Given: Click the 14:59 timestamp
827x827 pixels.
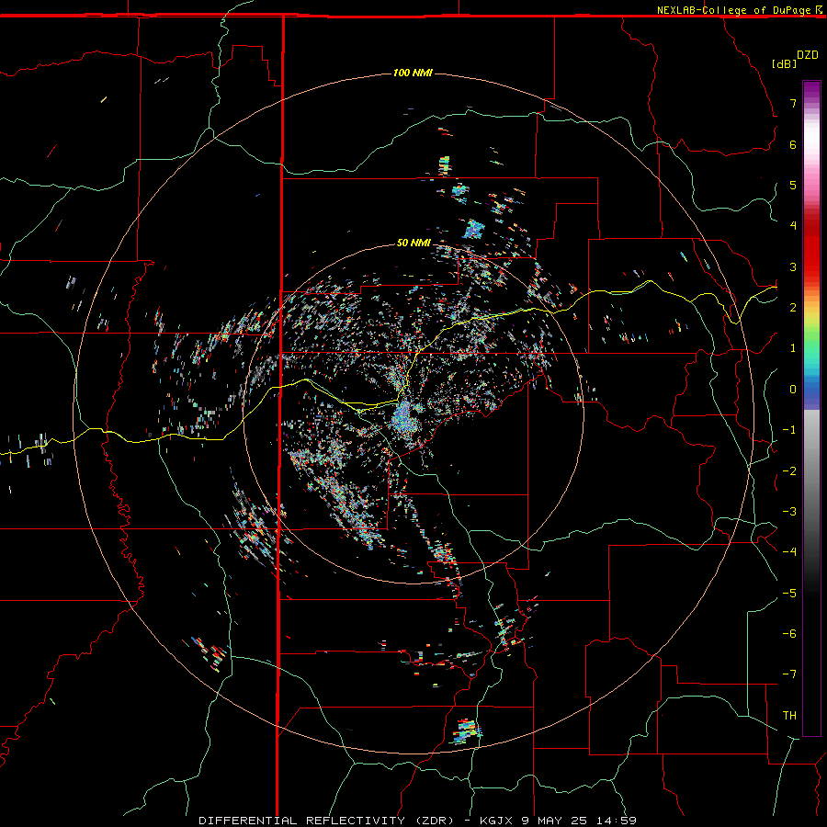Looking at the screenshot, I should [617, 821].
